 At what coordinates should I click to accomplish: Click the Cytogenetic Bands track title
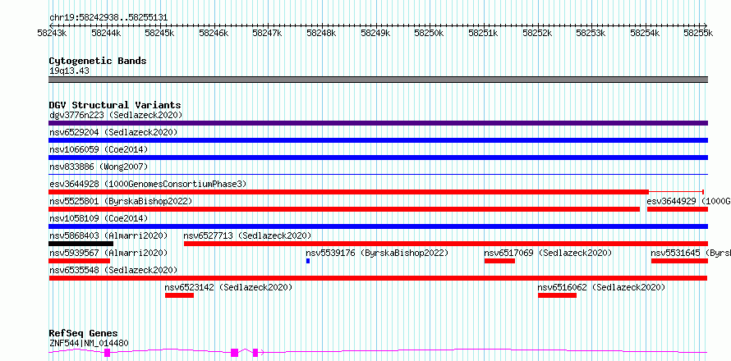(98, 61)
